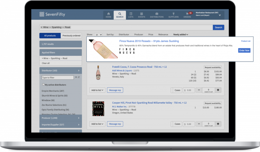Image resolution: width=260 pixels, height=152 pixels.
Task: Open Add to list dropdown for Cooper Hill
Action: (x=97, y=124)
